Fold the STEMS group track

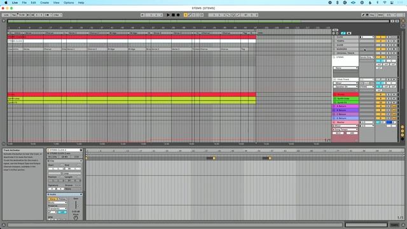pos(335,57)
